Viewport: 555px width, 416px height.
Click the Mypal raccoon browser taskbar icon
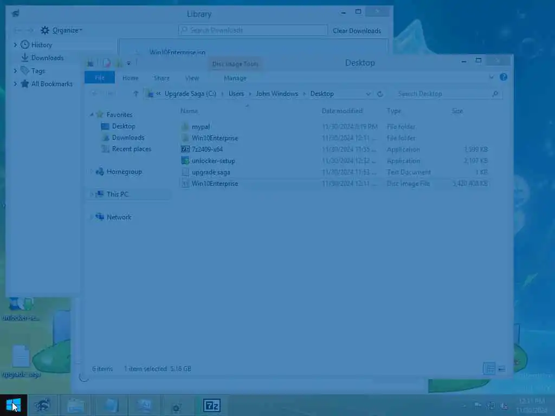(42, 405)
